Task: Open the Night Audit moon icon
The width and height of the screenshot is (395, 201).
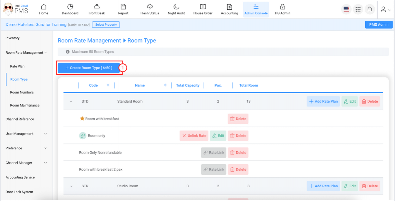Action: [176, 7]
